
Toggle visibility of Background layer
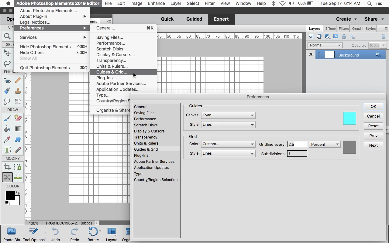pos(311,55)
